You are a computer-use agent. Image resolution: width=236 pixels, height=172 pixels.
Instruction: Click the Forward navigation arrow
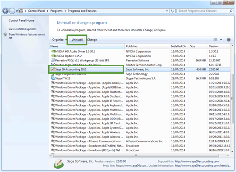(12, 11)
